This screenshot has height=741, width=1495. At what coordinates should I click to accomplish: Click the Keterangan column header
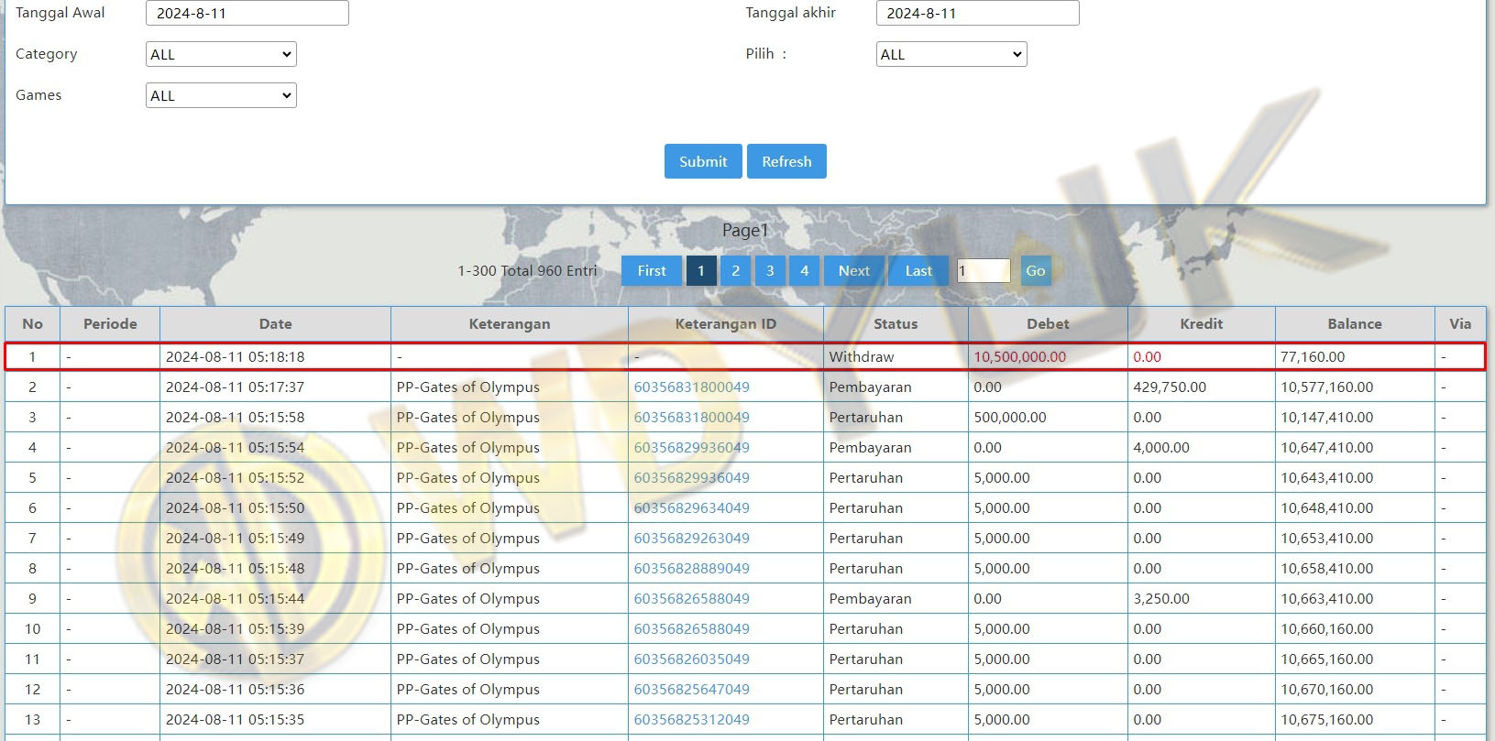(x=510, y=323)
